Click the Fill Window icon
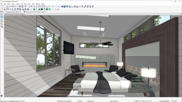This screenshot has width=182, height=102. [39, 7]
